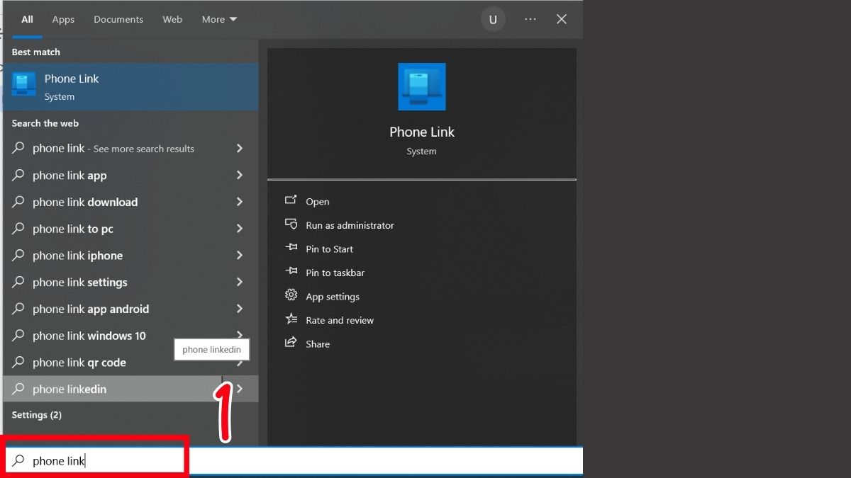The width and height of the screenshot is (851, 478).
Task: Click the Open action icon
Action: click(x=291, y=200)
